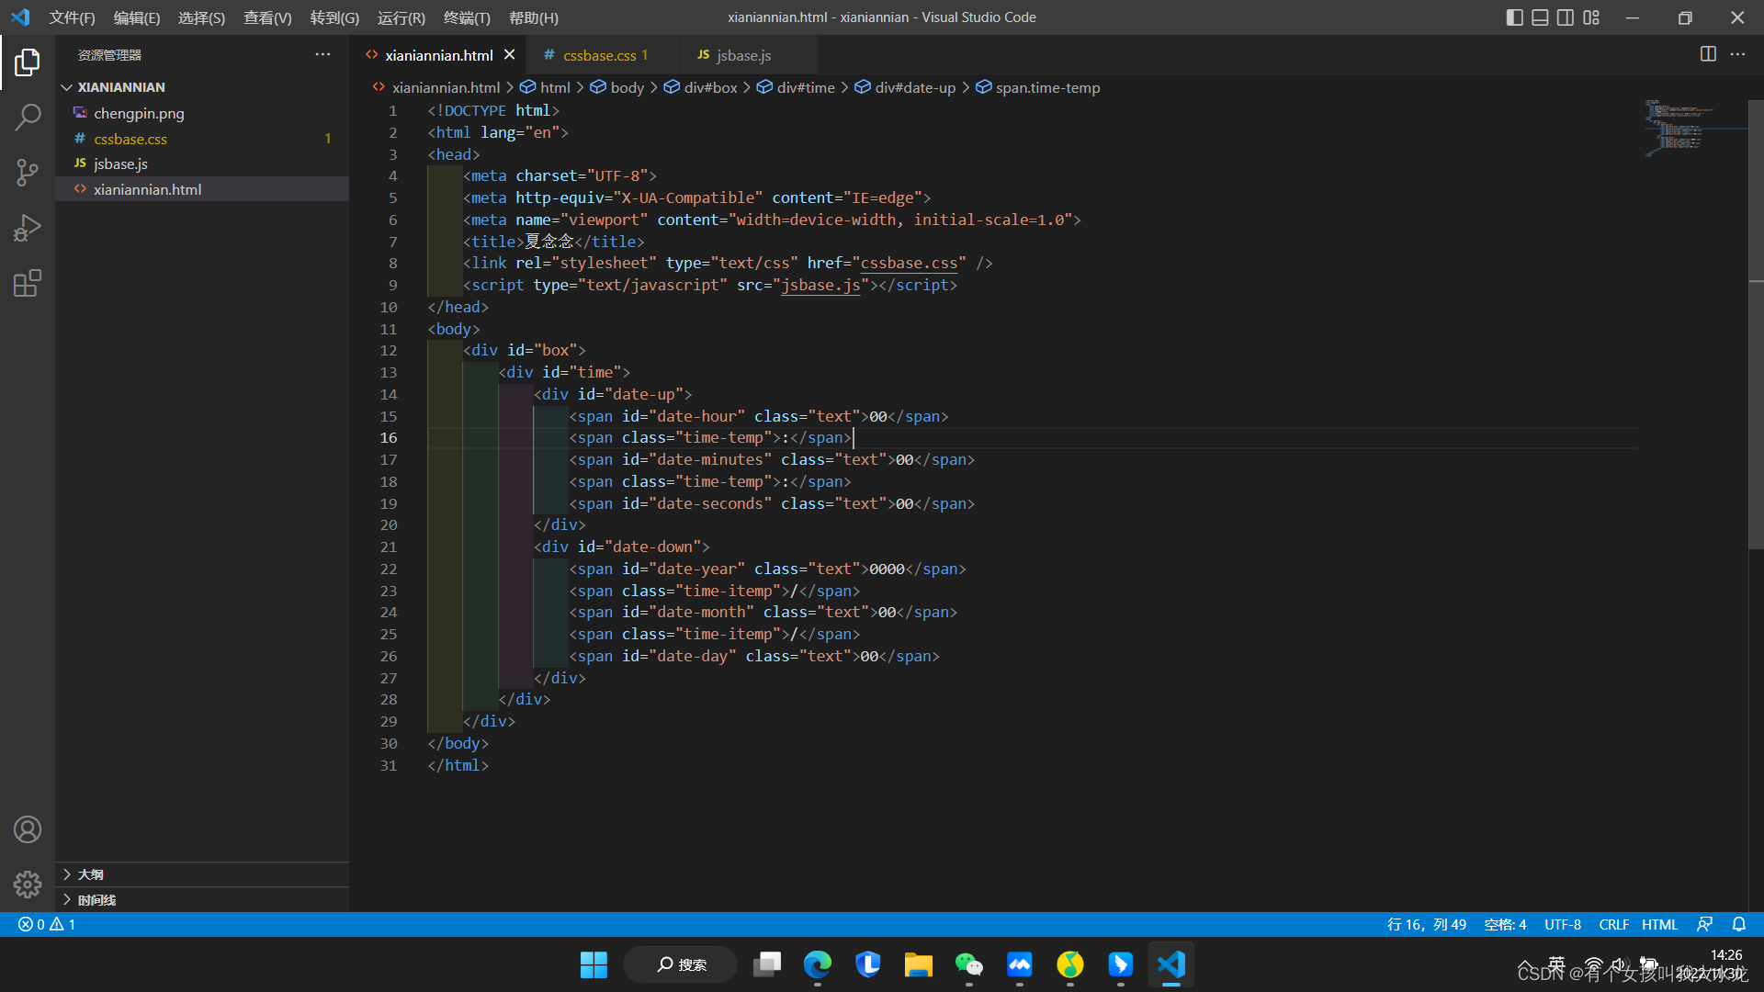Open the Search view in activity bar
This screenshot has width=1764, height=992.
pyautogui.click(x=28, y=118)
